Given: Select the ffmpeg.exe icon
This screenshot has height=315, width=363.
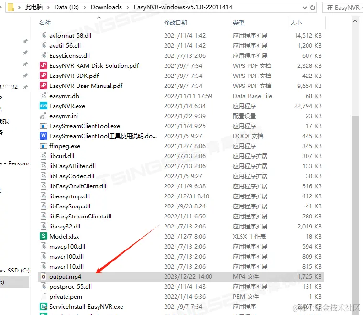Looking at the screenshot, I should tap(44, 146).
